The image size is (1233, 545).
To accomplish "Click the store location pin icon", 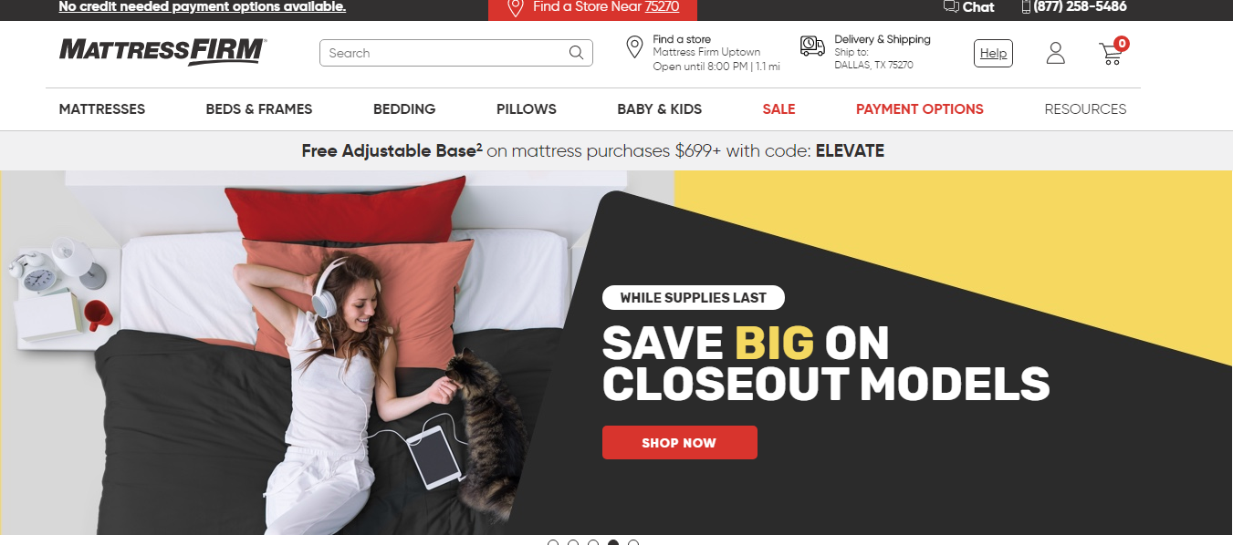I will [634, 47].
